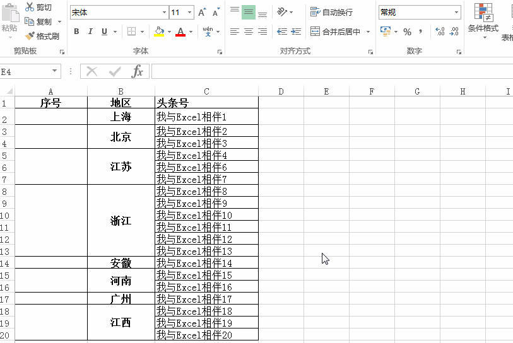
Task: Click the Increase Indent icon
Action: (x=296, y=32)
